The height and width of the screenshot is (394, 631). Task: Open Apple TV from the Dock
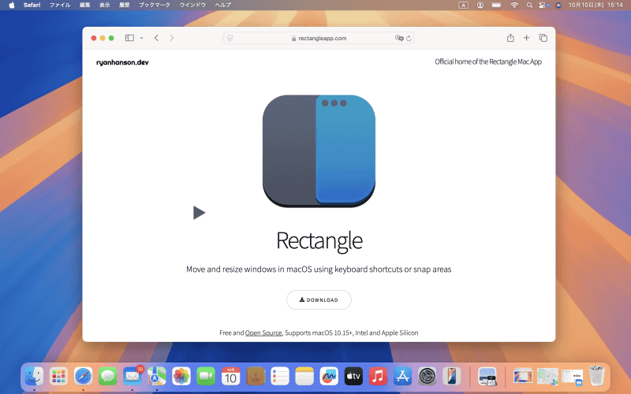tap(353, 377)
